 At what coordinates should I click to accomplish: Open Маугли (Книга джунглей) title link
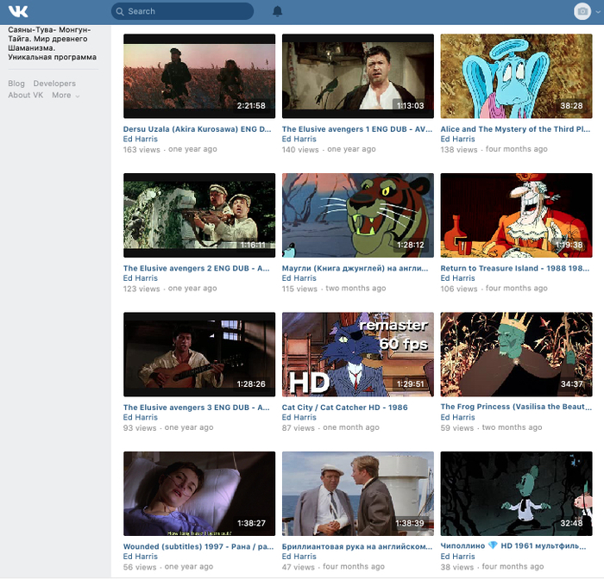click(355, 269)
